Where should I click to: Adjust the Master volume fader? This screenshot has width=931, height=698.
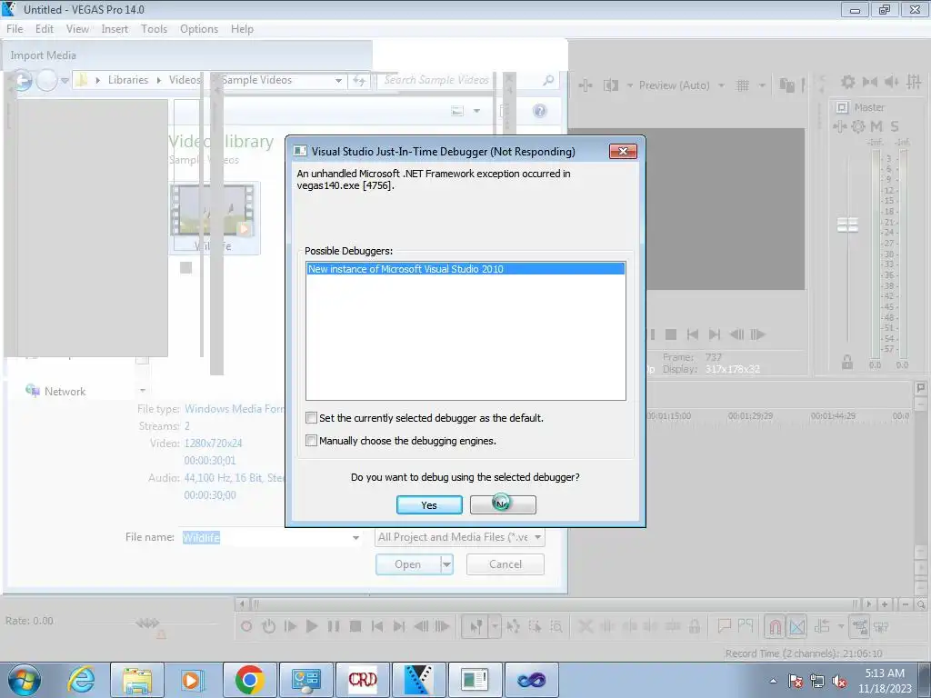(848, 225)
